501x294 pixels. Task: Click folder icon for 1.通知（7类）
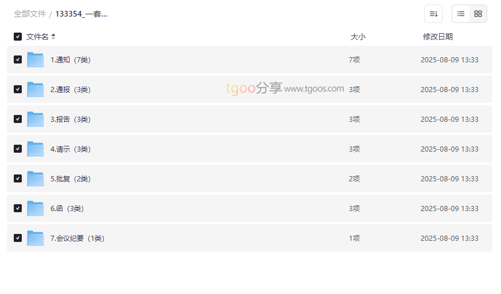click(36, 59)
